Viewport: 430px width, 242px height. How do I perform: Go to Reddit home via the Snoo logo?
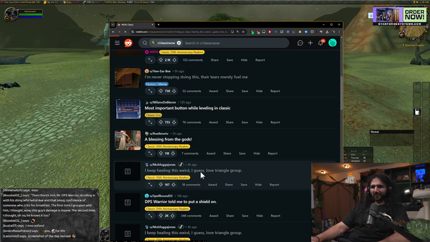click(128, 43)
